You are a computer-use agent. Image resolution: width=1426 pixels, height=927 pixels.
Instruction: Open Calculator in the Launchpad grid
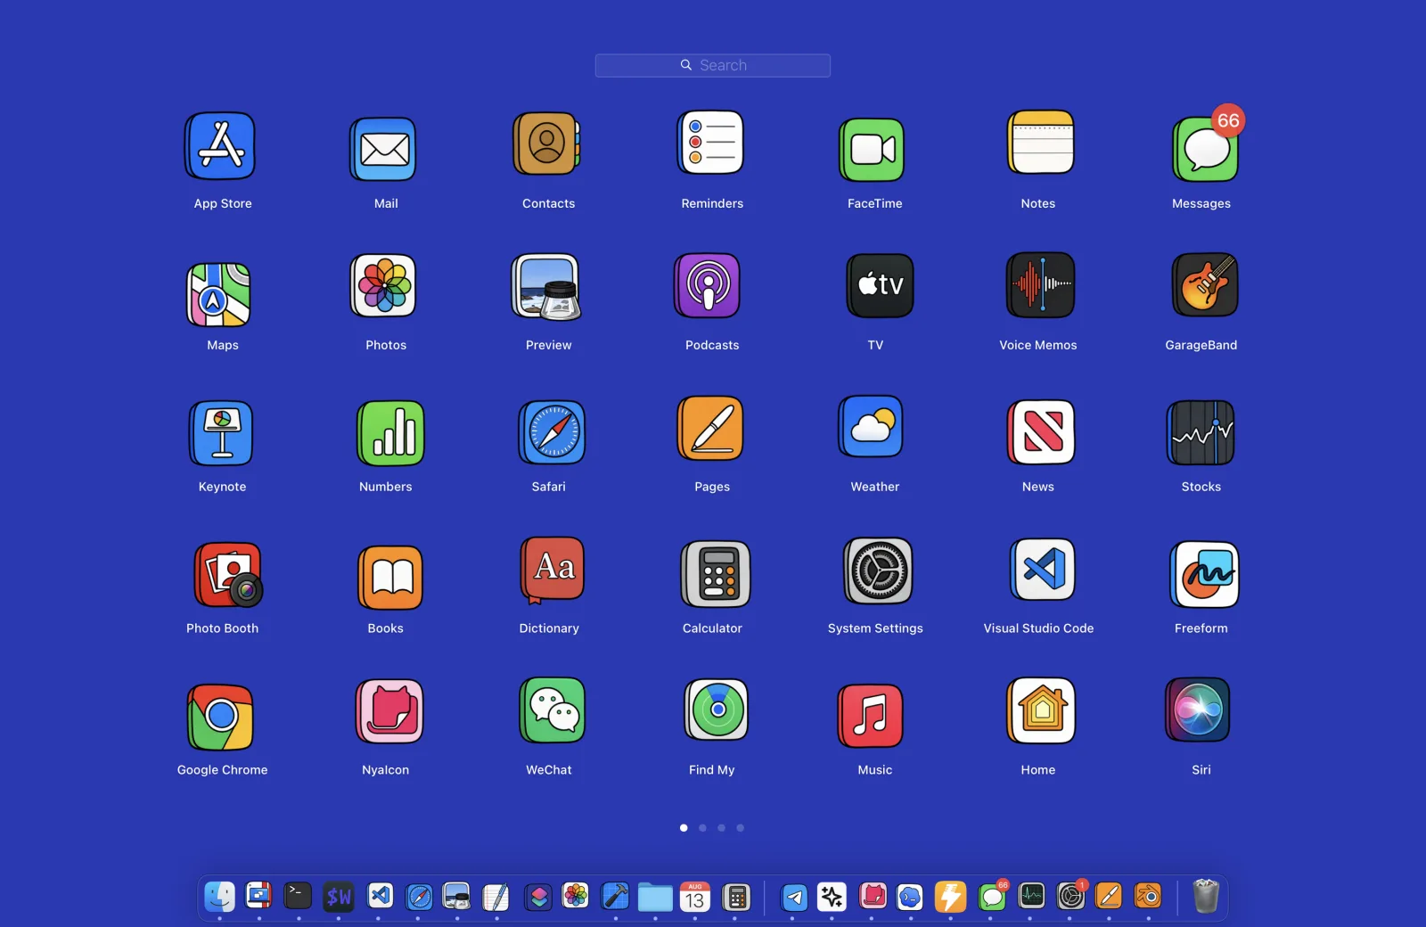[717, 575]
